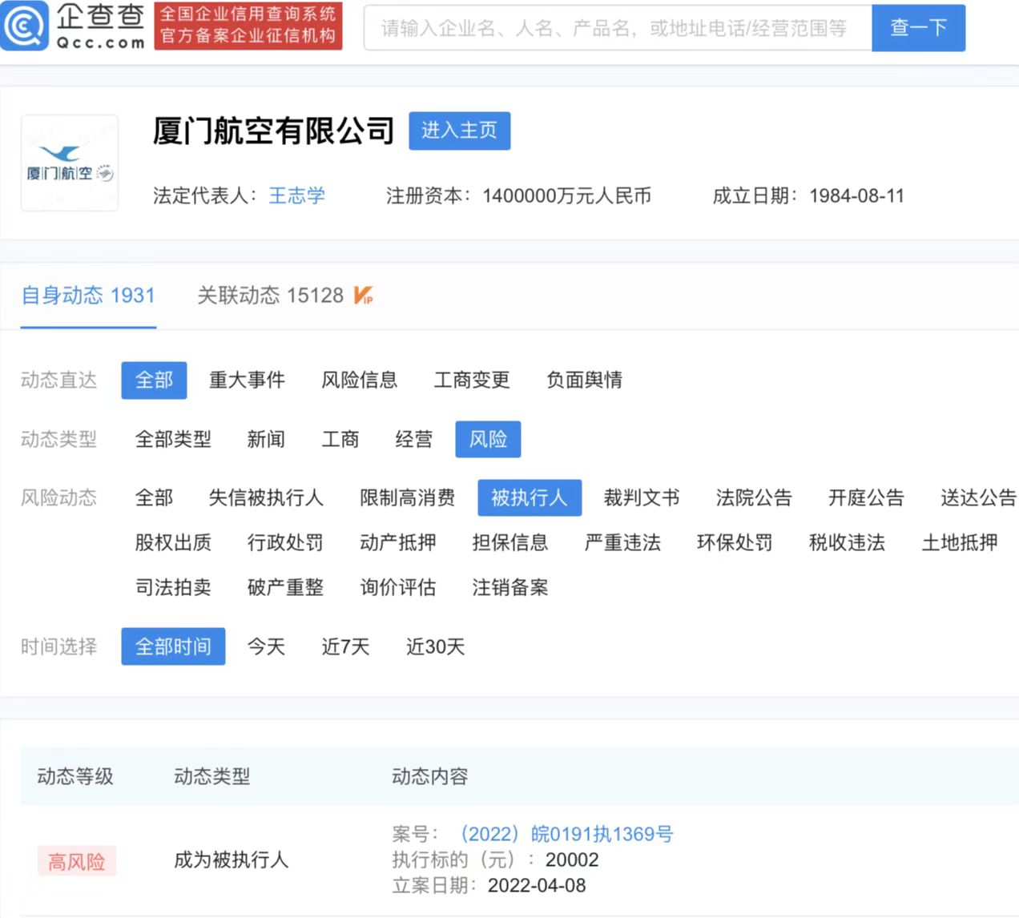Click 成立日期 1984-08-11 text

(x=808, y=195)
